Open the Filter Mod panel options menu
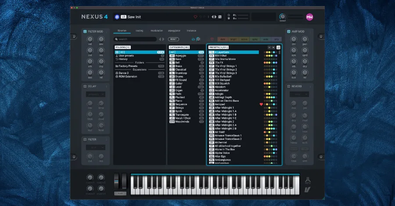Image resolution: width=395 pixels, height=206 pixels. [x=107, y=32]
